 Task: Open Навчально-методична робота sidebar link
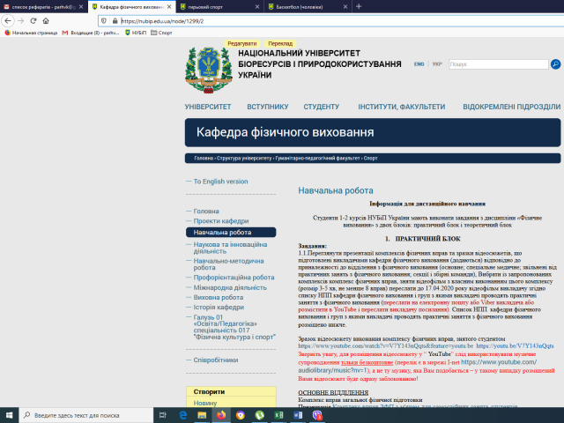click(x=228, y=264)
